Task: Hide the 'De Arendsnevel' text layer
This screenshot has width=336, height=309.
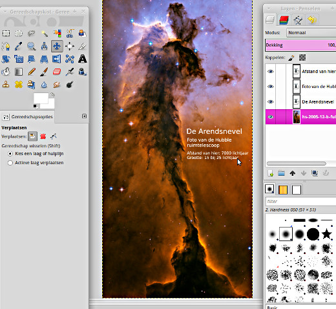Action: [x=271, y=101]
